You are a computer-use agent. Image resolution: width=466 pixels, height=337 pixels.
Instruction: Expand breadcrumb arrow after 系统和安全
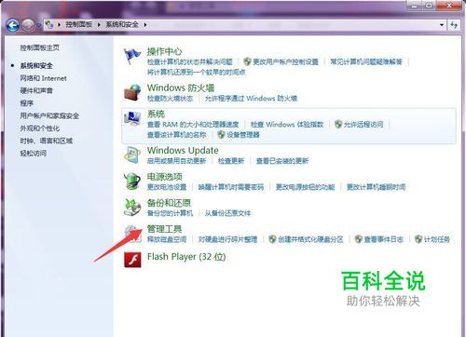click(x=145, y=24)
